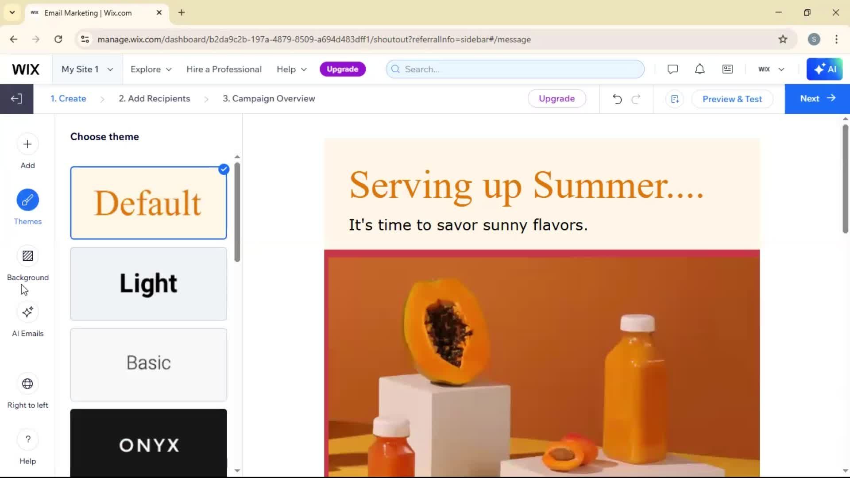Viewport: 850px width, 478px height.
Task: Select the Default theme
Action: coord(148,203)
